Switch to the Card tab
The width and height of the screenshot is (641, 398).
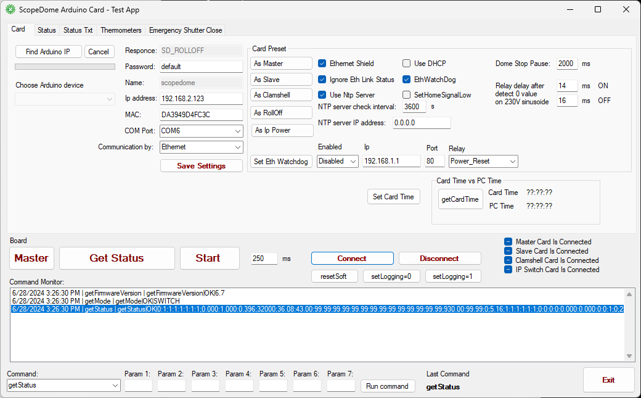[x=18, y=29]
